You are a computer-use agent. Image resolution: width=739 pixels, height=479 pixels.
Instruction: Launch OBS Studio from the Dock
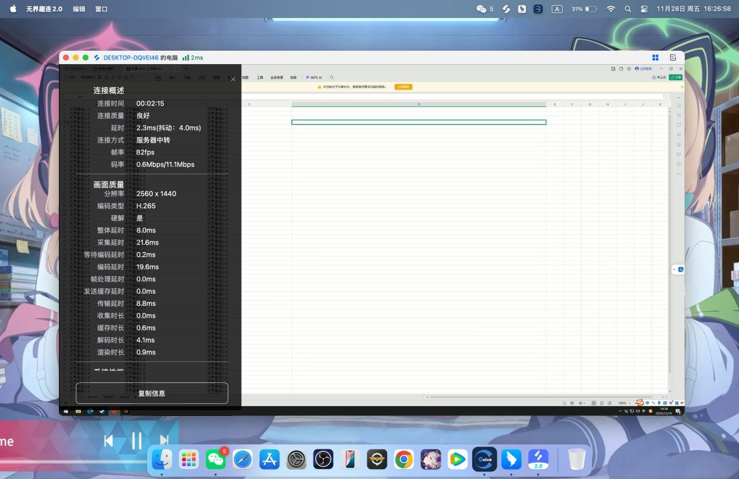[323, 460]
